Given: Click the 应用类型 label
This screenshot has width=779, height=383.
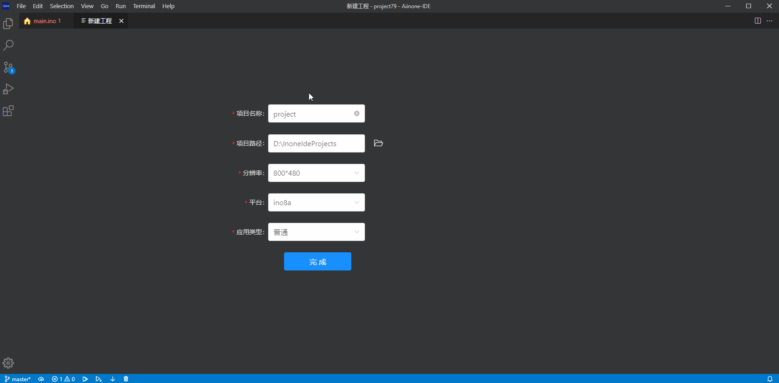Looking at the screenshot, I should (250, 232).
